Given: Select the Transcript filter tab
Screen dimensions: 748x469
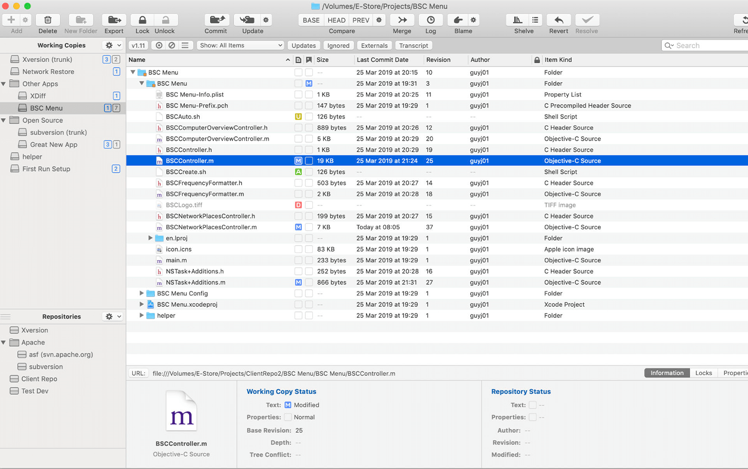Looking at the screenshot, I should coord(414,45).
